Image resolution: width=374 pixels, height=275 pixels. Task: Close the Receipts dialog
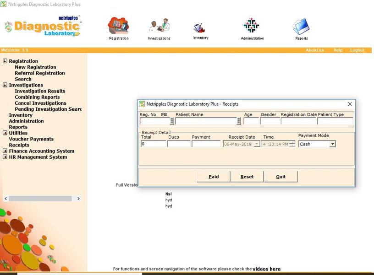point(350,104)
